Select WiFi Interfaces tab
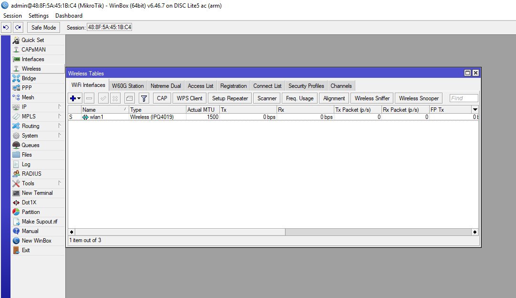Viewport: 516px width, 298px height. click(88, 85)
